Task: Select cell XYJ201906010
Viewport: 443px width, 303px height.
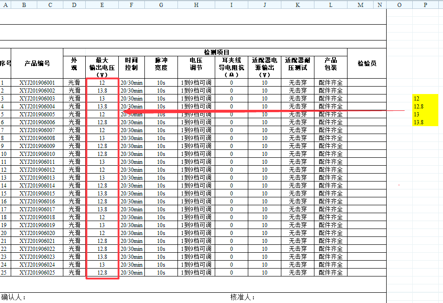Action: point(37,154)
